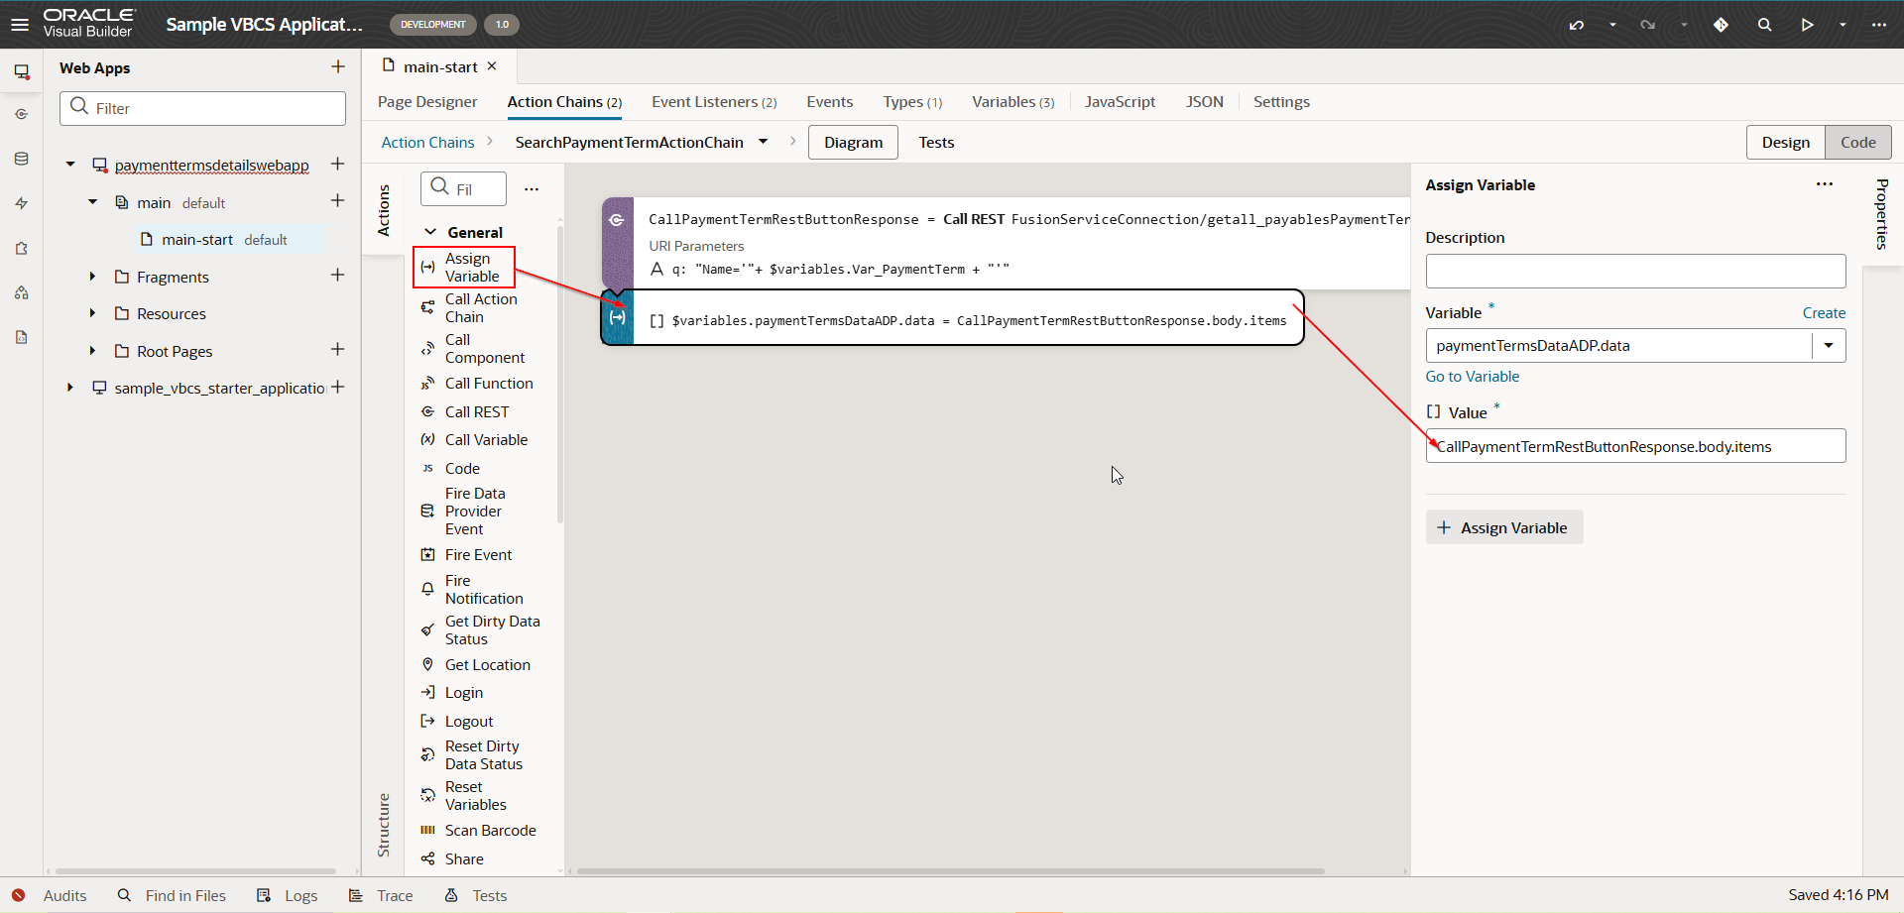
Task: Switch to the Variables tab
Action: 1012,101
